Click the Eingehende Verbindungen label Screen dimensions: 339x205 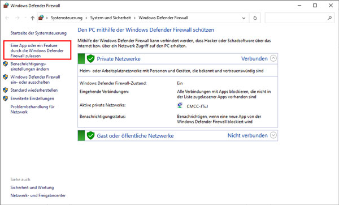pos(104,92)
